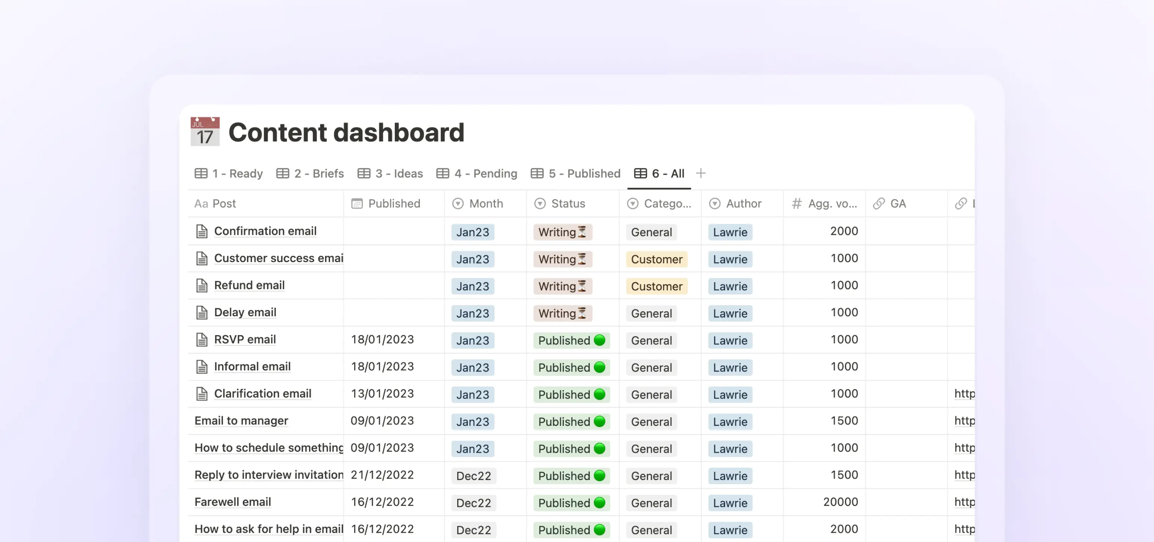Click the link icon in the GA column header
Screen dimensions: 1154x542
pos(879,203)
